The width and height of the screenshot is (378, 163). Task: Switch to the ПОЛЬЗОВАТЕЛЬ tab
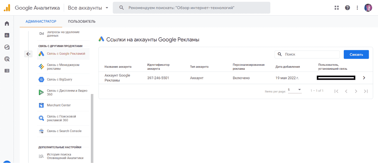(82, 21)
